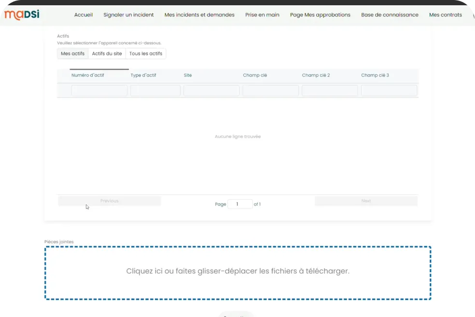
Task: Open Mes contrats in navigation bar
Action: coord(445,15)
